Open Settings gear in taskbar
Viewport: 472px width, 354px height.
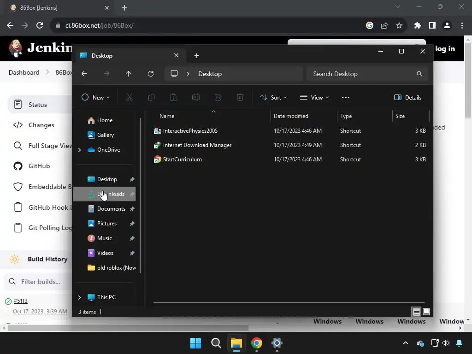277,343
